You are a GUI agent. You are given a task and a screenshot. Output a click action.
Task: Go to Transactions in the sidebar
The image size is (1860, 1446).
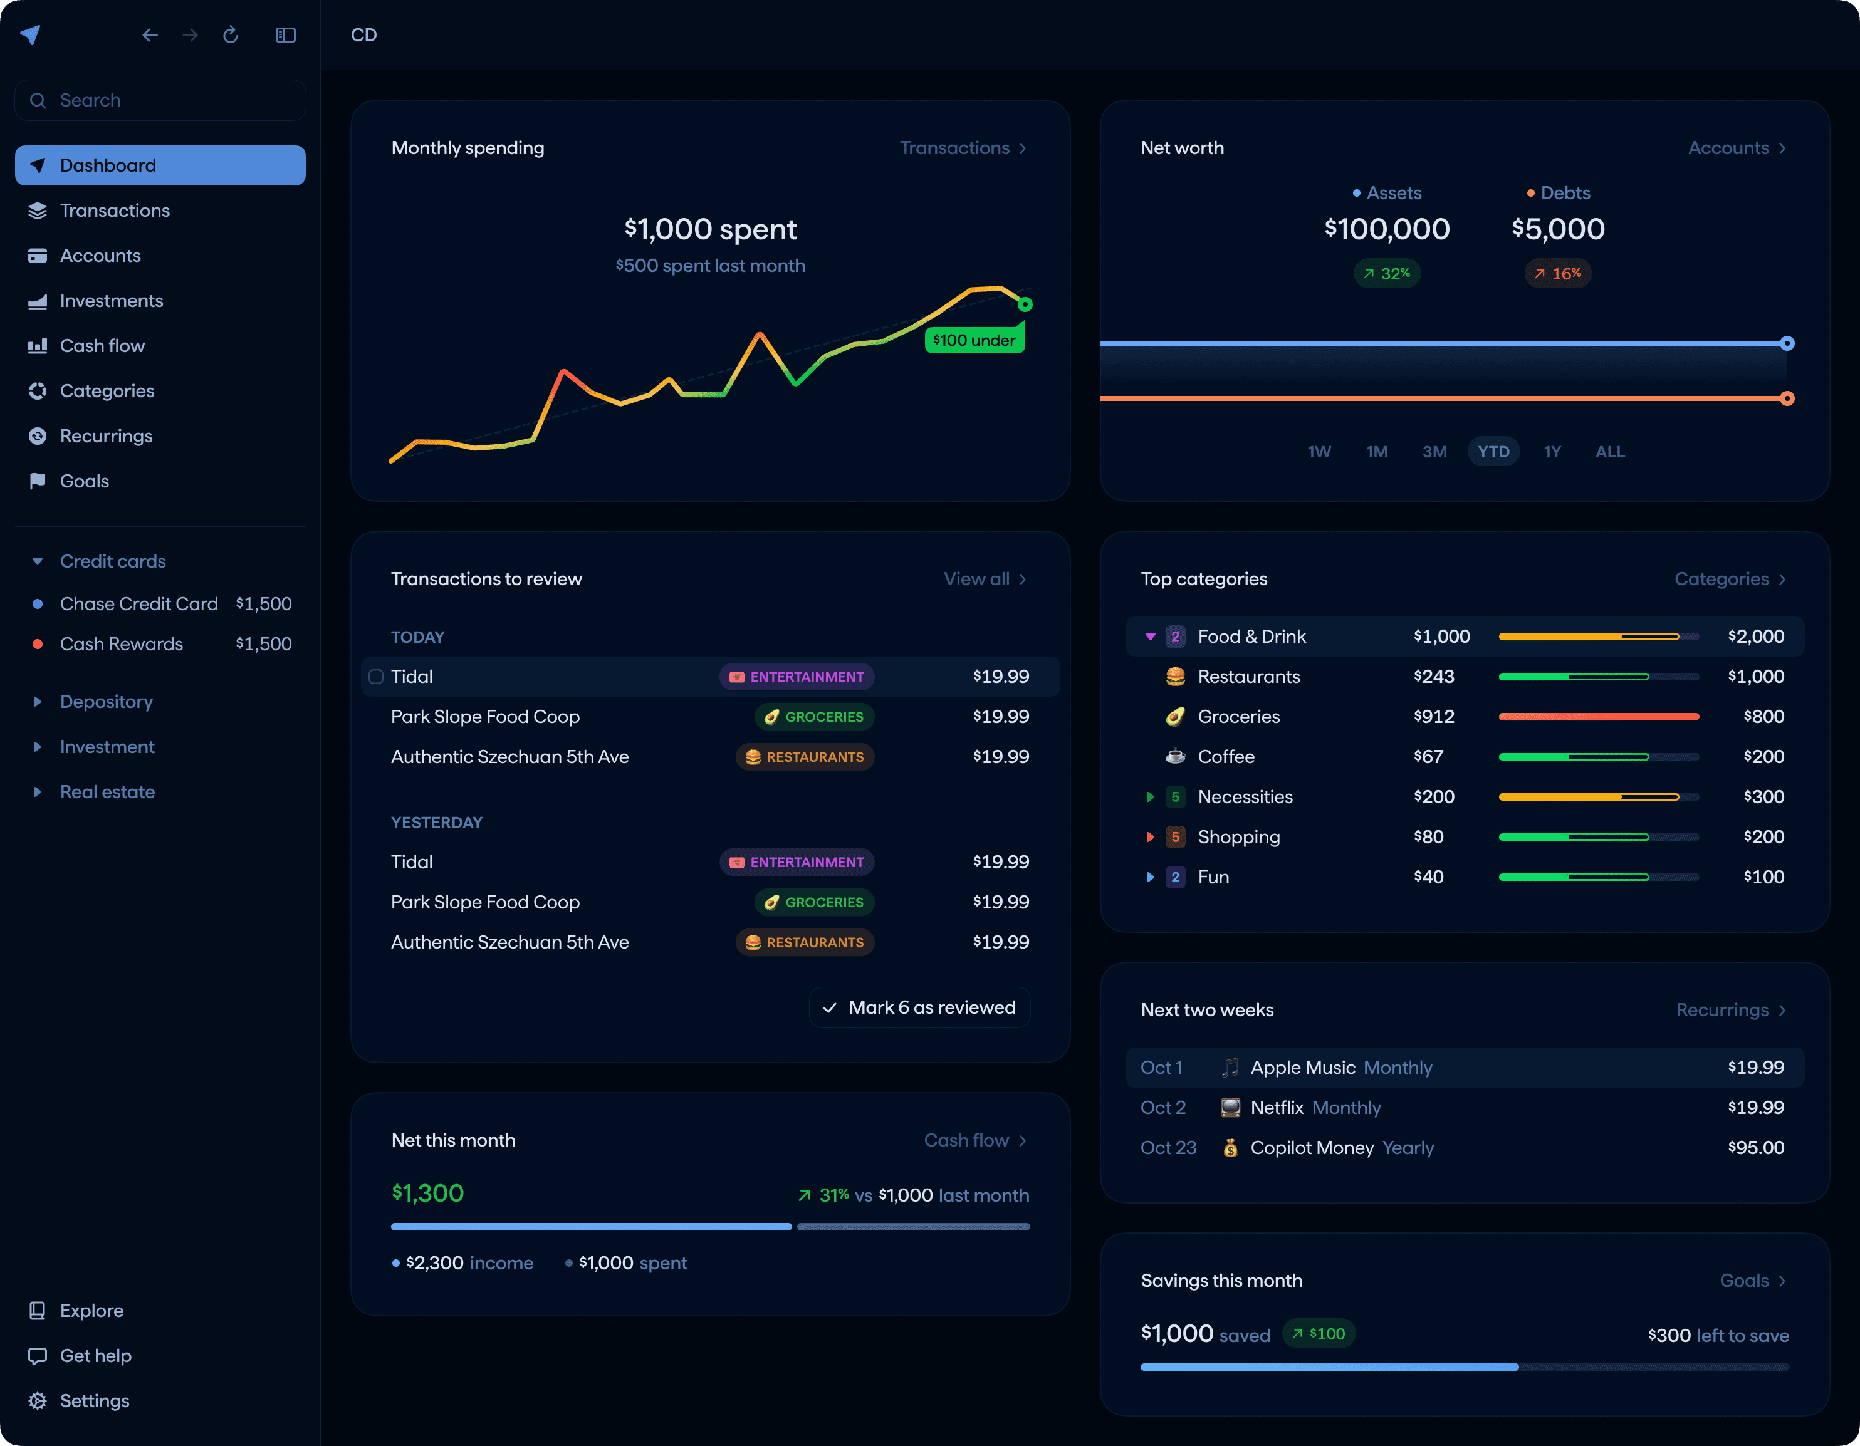pos(114,211)
